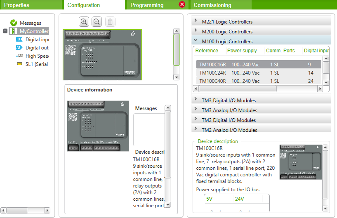Image resolution: width=337 pixels, height=218 pixels.
Task: Expand TM3 Digital I/O Modules
Action: (196, 99)
